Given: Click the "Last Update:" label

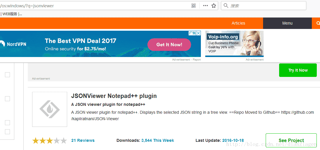Looking at the screenshot, I should click(208, 140).
